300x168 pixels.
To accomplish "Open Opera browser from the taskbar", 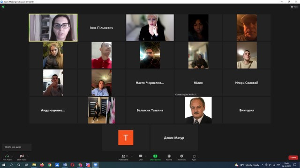I will [73, 165].
